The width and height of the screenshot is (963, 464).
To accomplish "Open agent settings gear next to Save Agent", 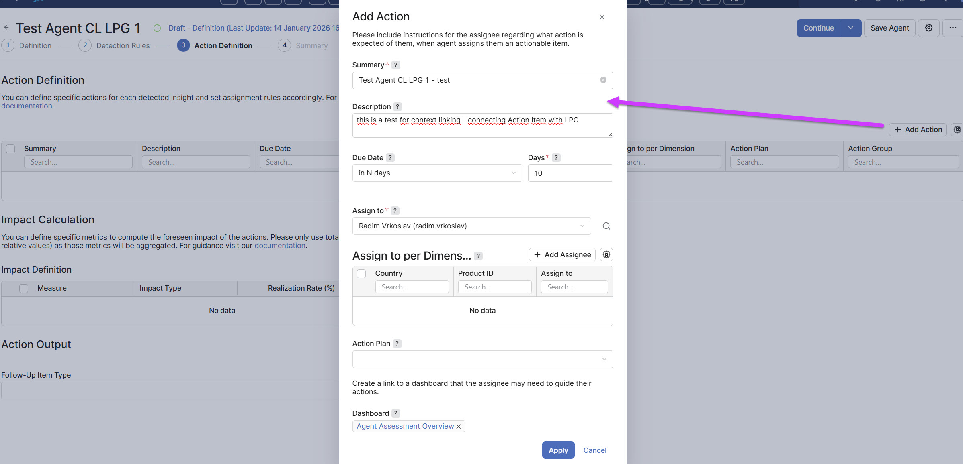I will click(x=928, y=28).
